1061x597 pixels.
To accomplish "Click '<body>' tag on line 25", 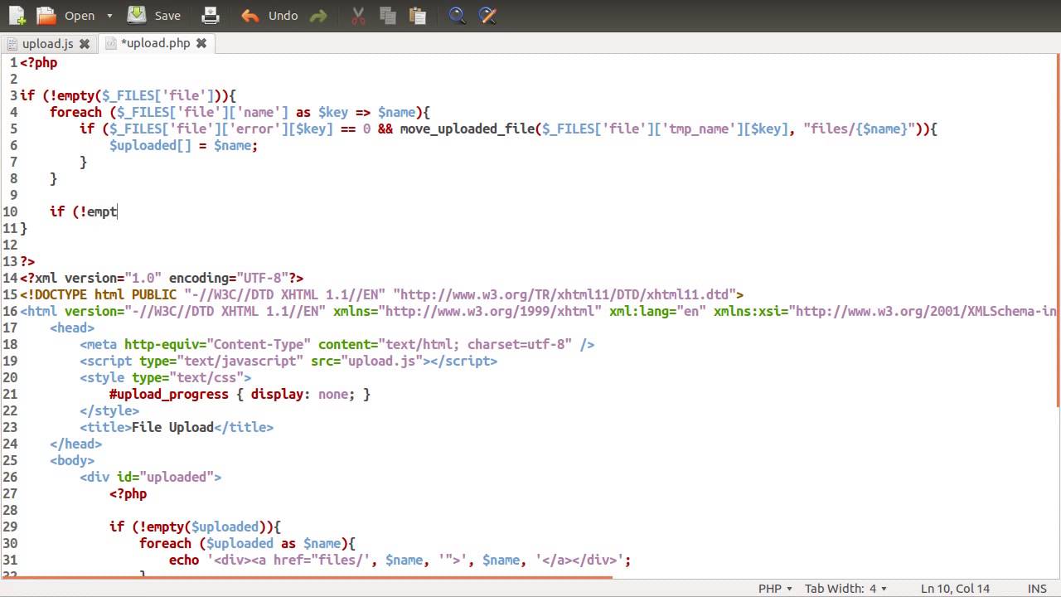I will point(72,460).
